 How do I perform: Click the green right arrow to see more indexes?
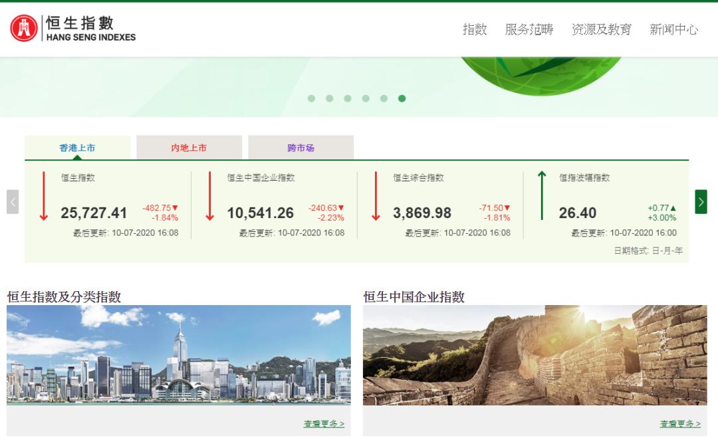(701, 201)
